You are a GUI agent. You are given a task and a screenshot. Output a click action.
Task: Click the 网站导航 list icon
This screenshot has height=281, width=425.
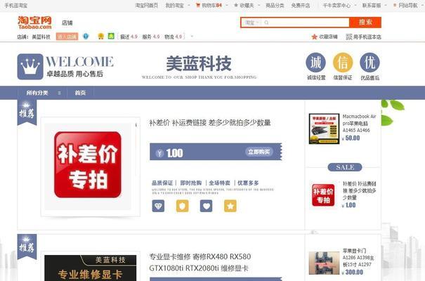pyautogui.click(x=395, y=5)
